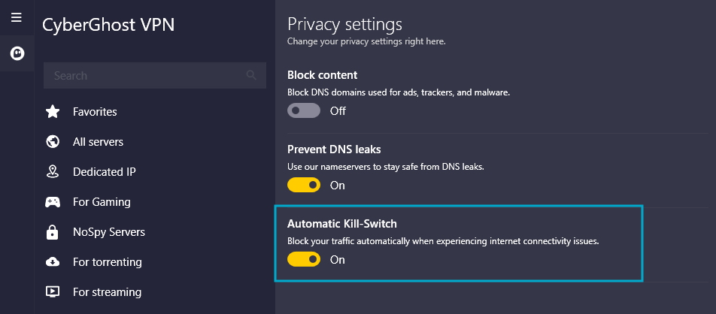Click the For streaming play screen icon
This screenshot has width=716, height=314.
coord(53,291)
